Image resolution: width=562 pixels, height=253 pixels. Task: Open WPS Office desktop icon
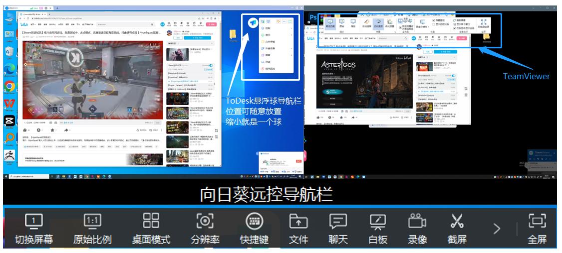coord(9,105)
